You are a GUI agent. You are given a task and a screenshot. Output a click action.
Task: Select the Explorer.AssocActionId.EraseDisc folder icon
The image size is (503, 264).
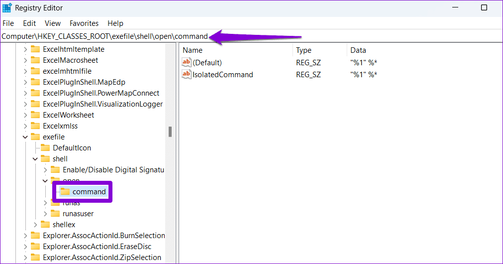pos(35,246)
